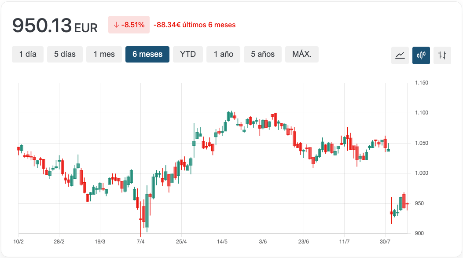Select the 5 días time range

click(x=65, y=55)
